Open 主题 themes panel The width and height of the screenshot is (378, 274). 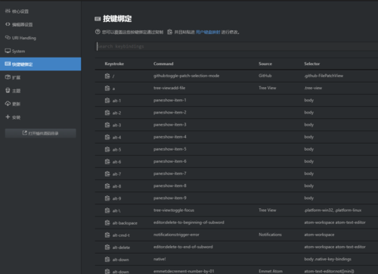[40, 91]
